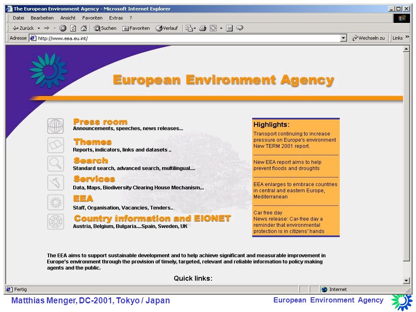Viewport: 416px width, 312px height.
Task: Open the Bearbeiten menu
Action: tap(42, 18)
